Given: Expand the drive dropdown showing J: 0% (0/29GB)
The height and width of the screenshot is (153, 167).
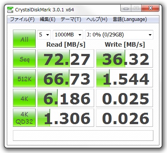Looking at the screenshot, I should [119, 35].
